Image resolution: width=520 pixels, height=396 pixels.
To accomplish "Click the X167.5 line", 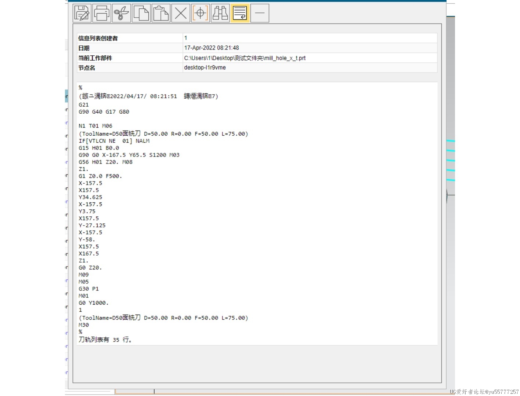I will click(89, 254).
